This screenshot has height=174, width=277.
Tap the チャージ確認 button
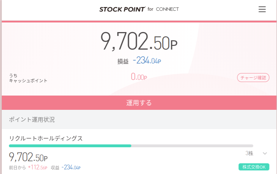tap(253, 78)
